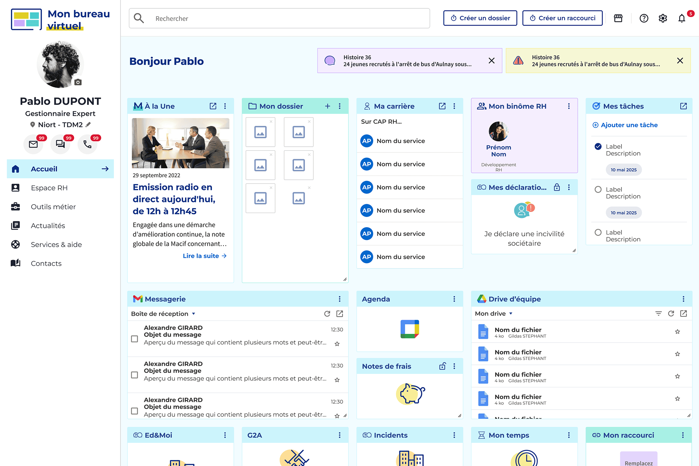Refresh the Messagerie inbox
Image resolution: width=699 pixels, height=466 pixels.
[327, 314]
